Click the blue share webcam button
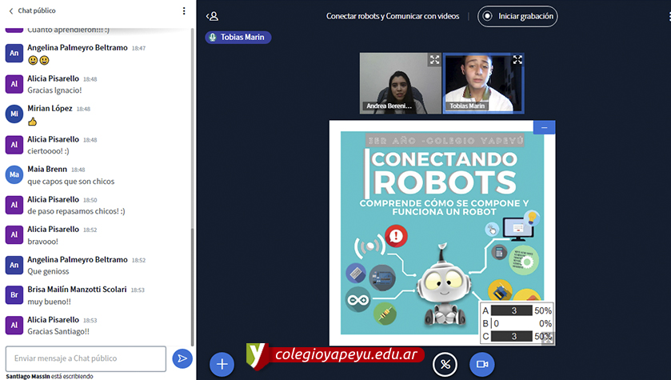The width and height of the screenshot is (671, 380). tap(481, 364)
